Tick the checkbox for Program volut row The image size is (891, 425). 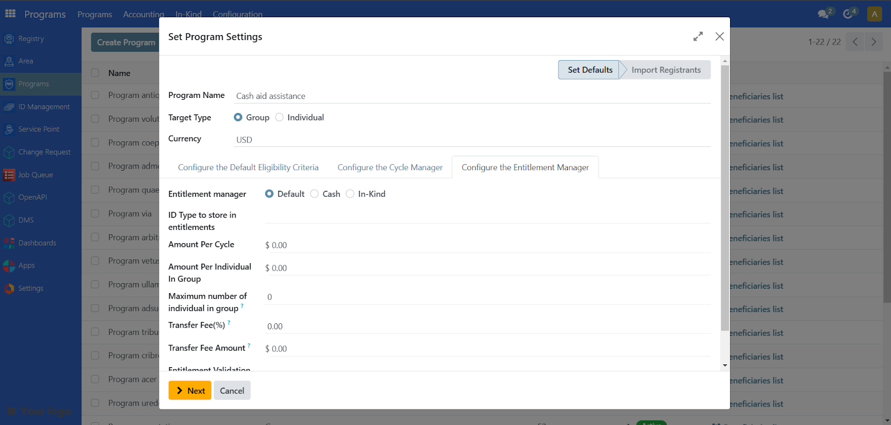click(95, 119)
